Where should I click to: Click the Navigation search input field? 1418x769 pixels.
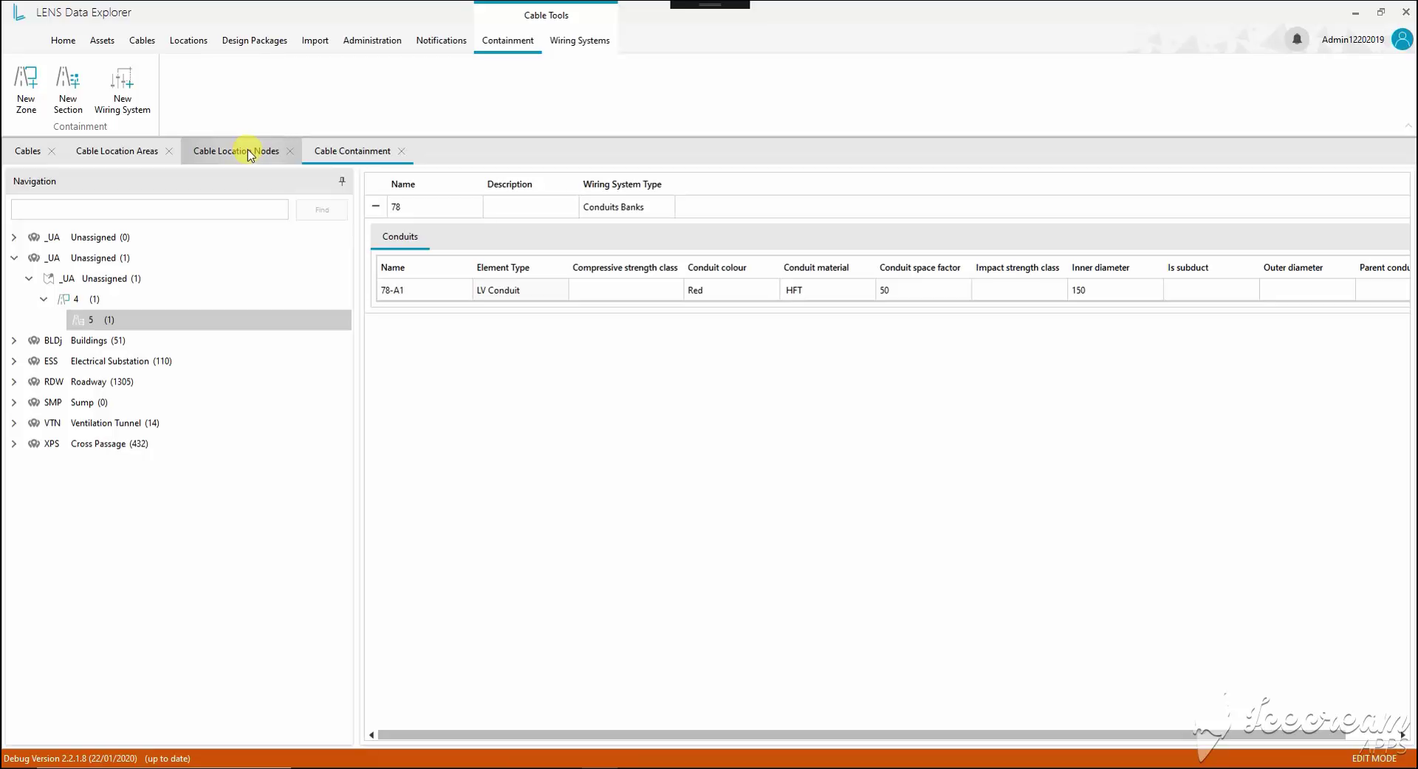(150, 210)
